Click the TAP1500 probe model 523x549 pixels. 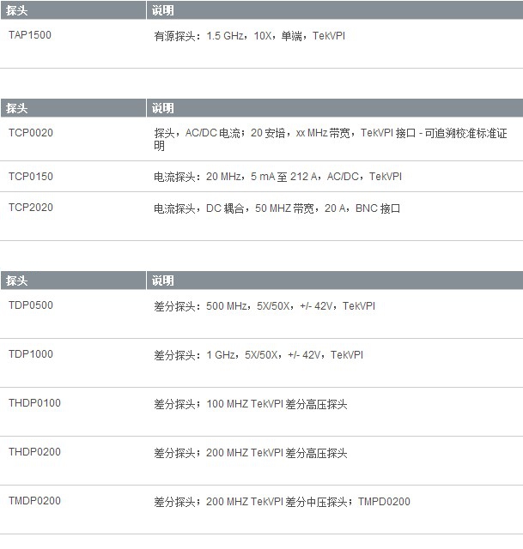tap(30, 36)
